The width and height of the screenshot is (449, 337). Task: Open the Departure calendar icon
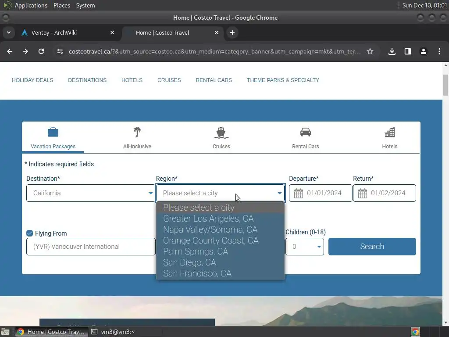tap(298, 193)
